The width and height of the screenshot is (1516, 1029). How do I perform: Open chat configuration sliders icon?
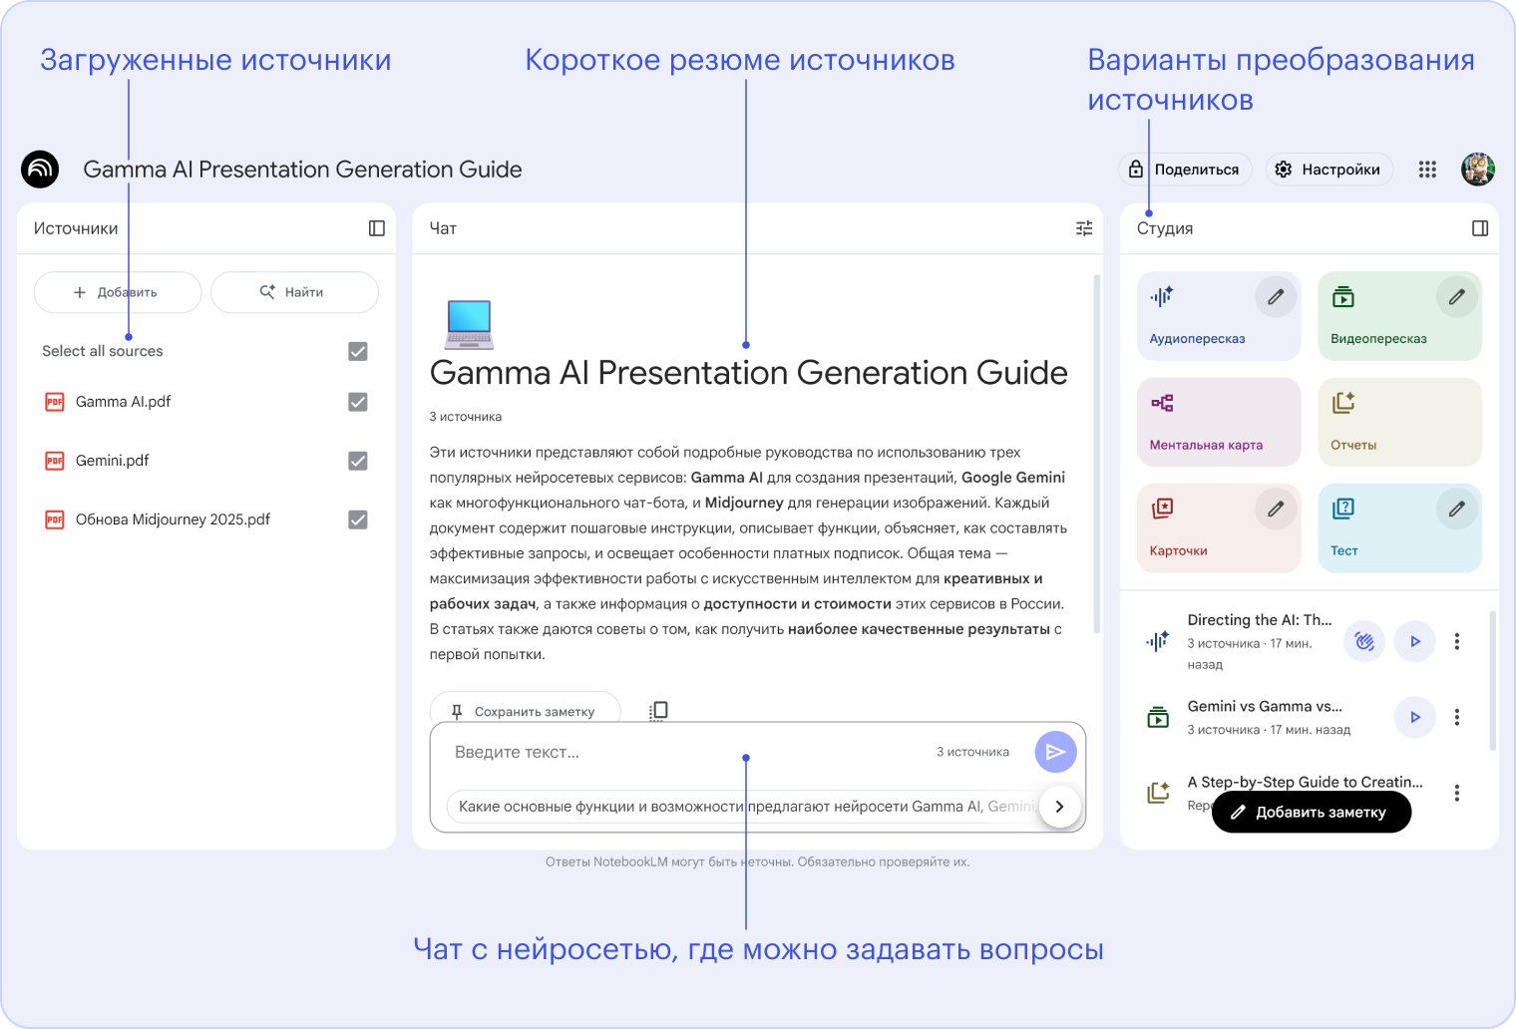point(1084,228)
